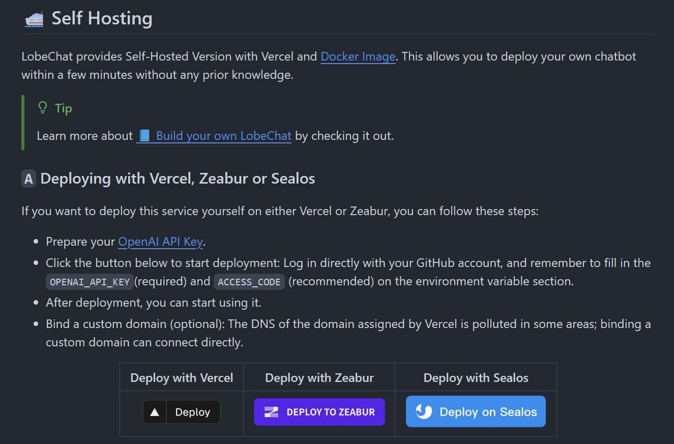Select the OPENAI_API_KEY code snippet
Image resolution: width=674 pixels, height=444 pixels.
90,282
